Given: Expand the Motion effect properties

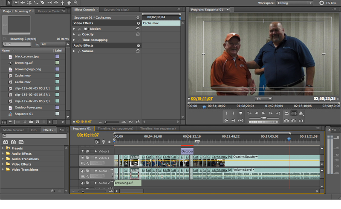Looking at the screenshot, I should (74, 28).
